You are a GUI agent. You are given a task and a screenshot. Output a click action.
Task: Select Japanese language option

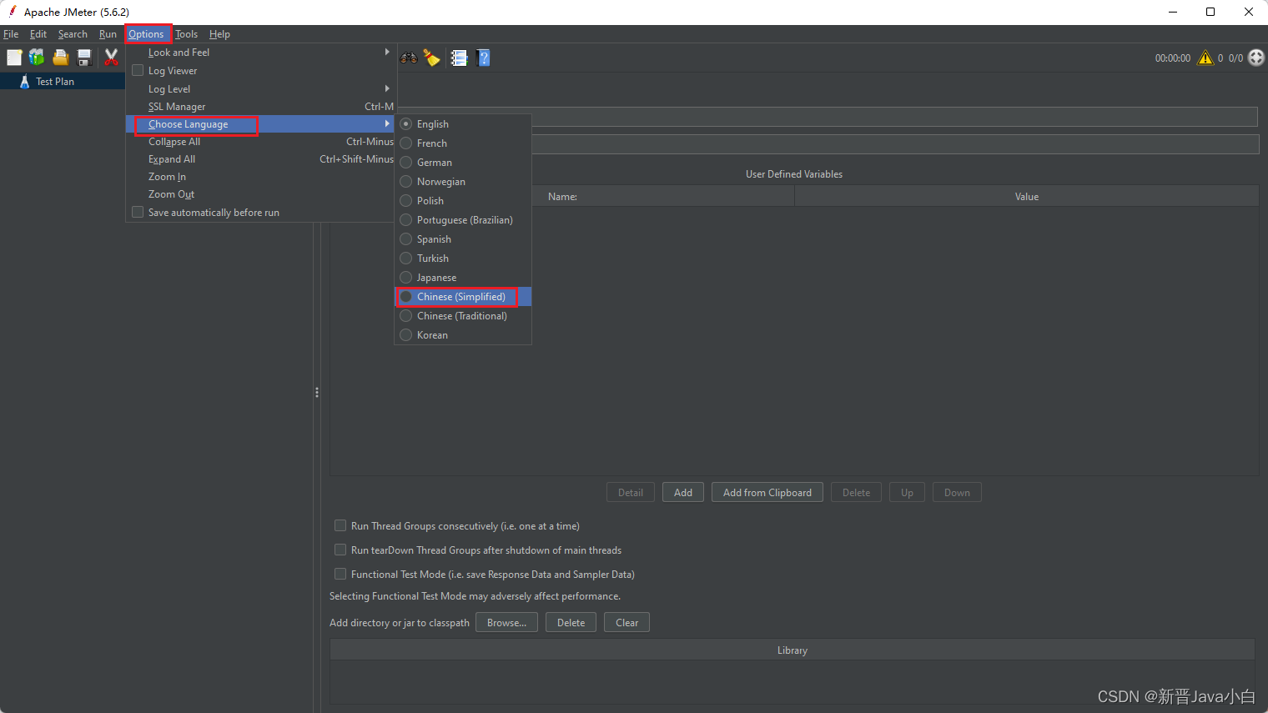tap(463, 278)
